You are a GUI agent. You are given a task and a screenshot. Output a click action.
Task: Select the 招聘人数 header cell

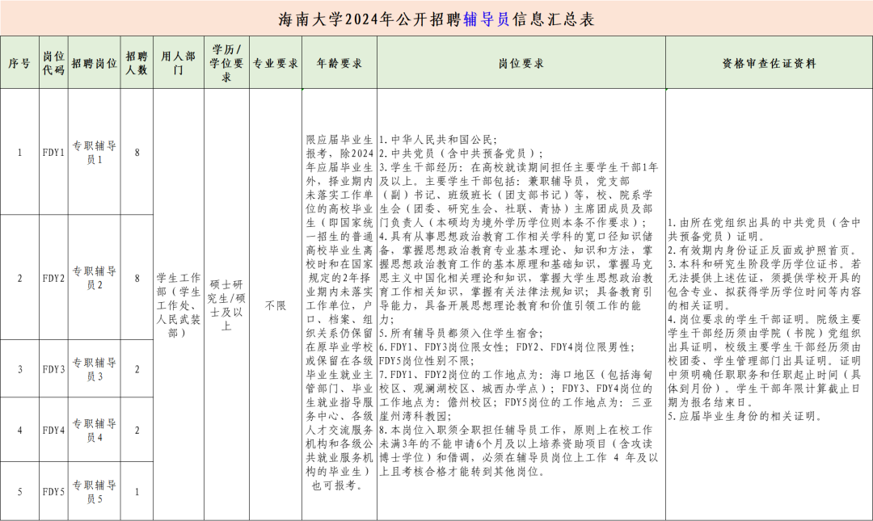click(x=137, y=63)
